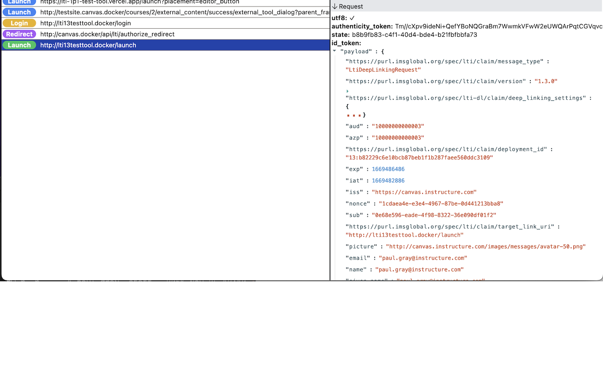Click the picture URL avatar-50.png
Screen dimensions: 603x377
(486, 246)
